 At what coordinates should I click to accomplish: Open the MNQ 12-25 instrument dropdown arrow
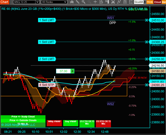point(37,2)
